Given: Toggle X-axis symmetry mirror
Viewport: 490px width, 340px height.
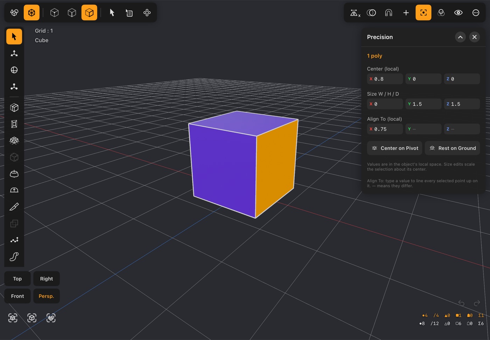Looking at the screenshot, I should click(355, 13).
